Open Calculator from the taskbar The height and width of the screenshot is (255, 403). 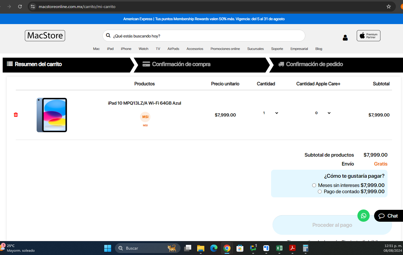(x=305, y=248)
